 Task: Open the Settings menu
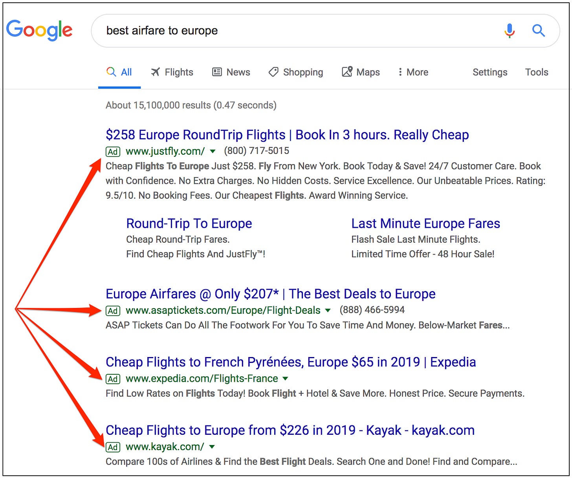click(489, 72)
